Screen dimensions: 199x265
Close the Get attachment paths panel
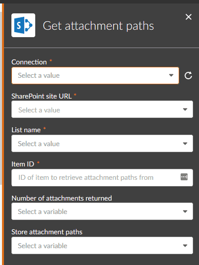[x=189, y=17]
